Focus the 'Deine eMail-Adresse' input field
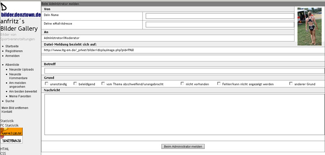The image size is (325, 155). (220, 25)
